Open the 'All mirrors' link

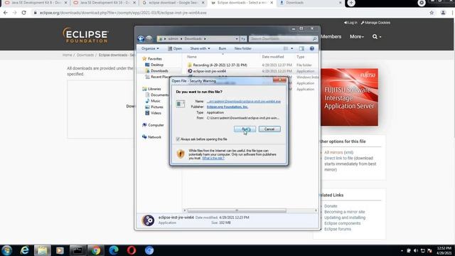333,152
